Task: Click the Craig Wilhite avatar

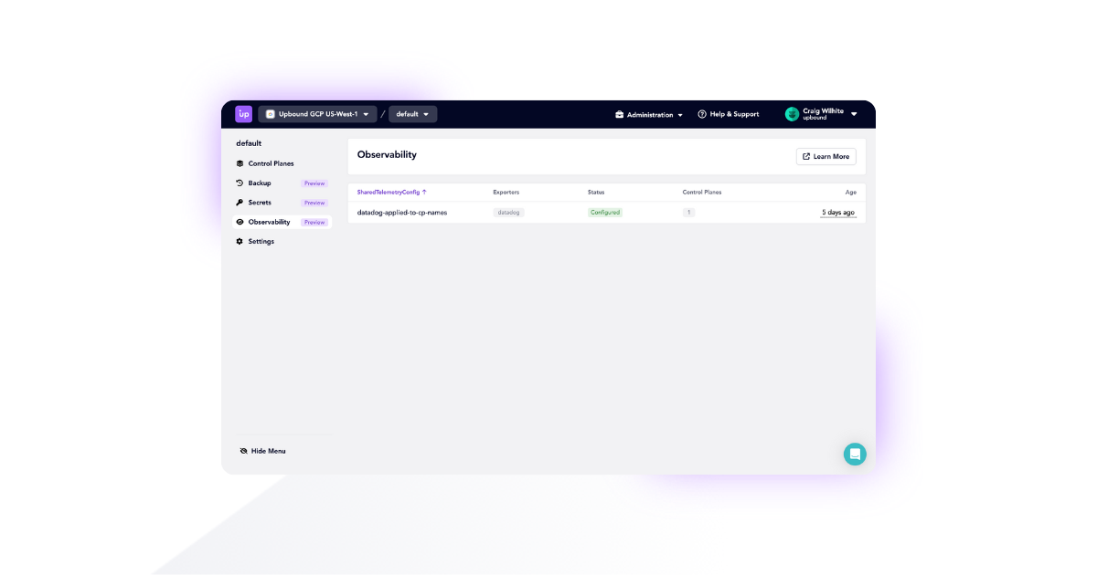Action: coord(792,114)
